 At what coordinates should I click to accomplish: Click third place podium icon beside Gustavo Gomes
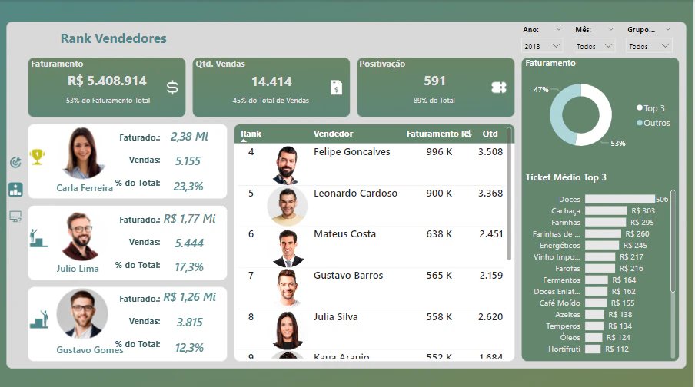[39, 319]
